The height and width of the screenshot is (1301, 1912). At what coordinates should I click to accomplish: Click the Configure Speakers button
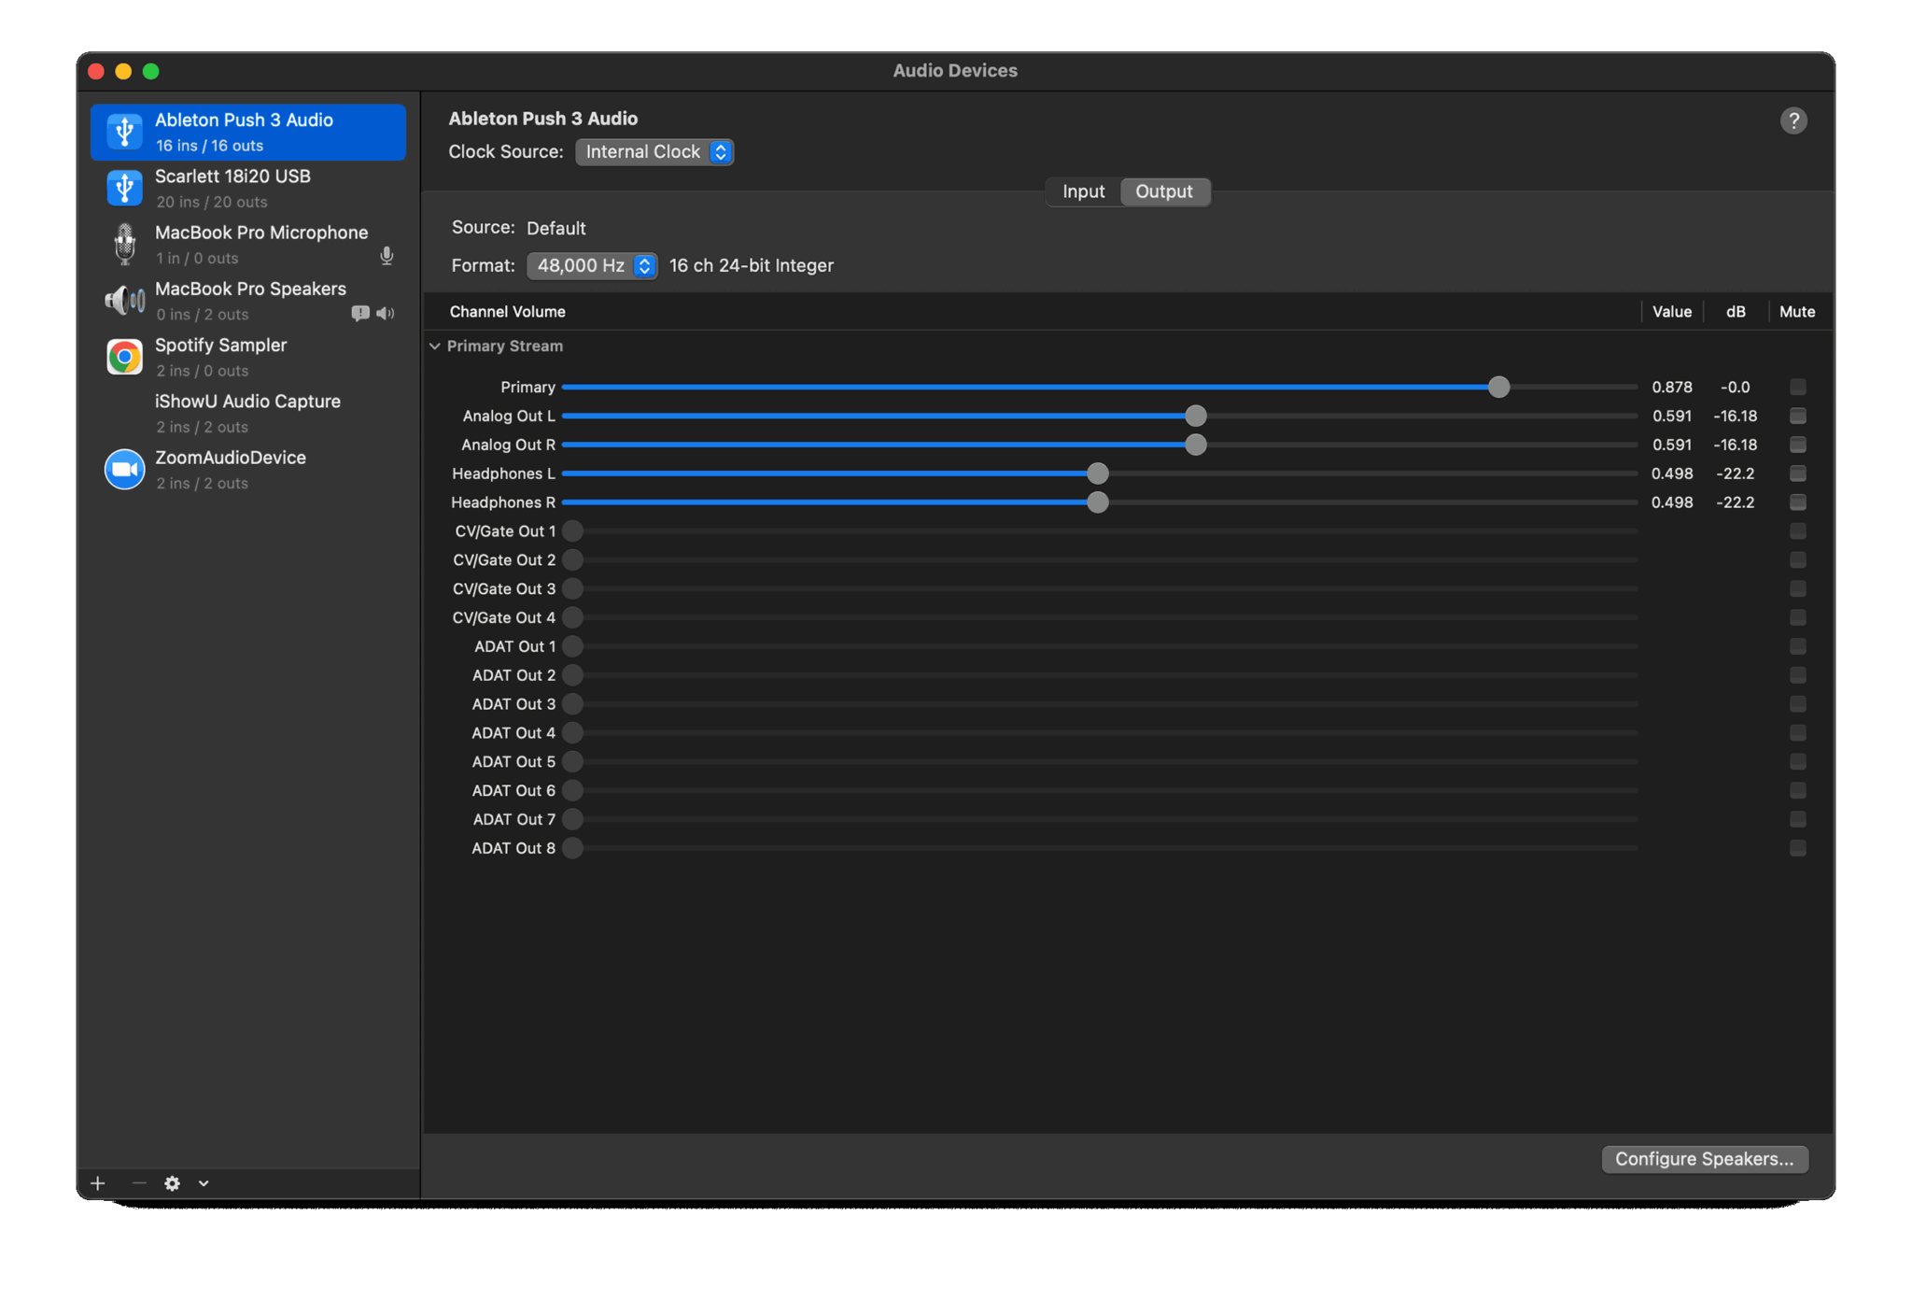1704,1159
